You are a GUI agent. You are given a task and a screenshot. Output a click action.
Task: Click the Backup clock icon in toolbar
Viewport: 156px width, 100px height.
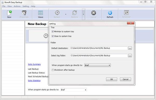(x=57, y=13)
